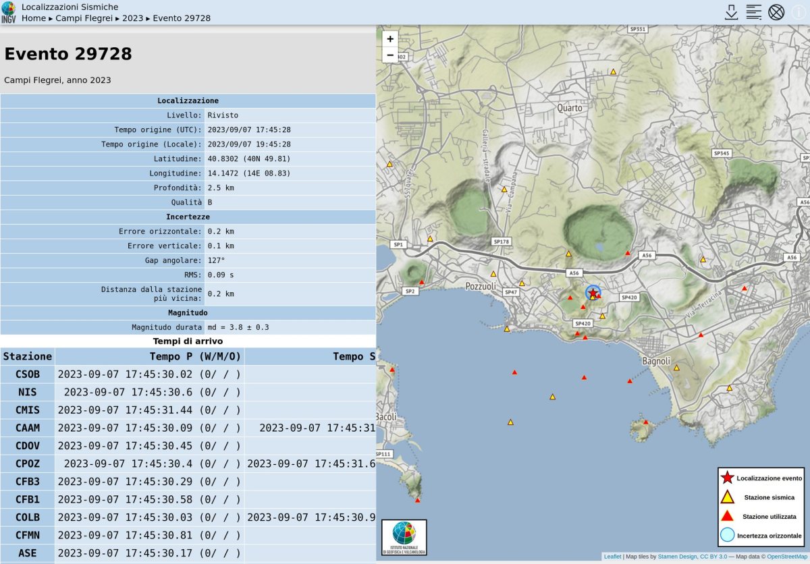Navigate to 2023 in the breadcrumb

(133, 18)
